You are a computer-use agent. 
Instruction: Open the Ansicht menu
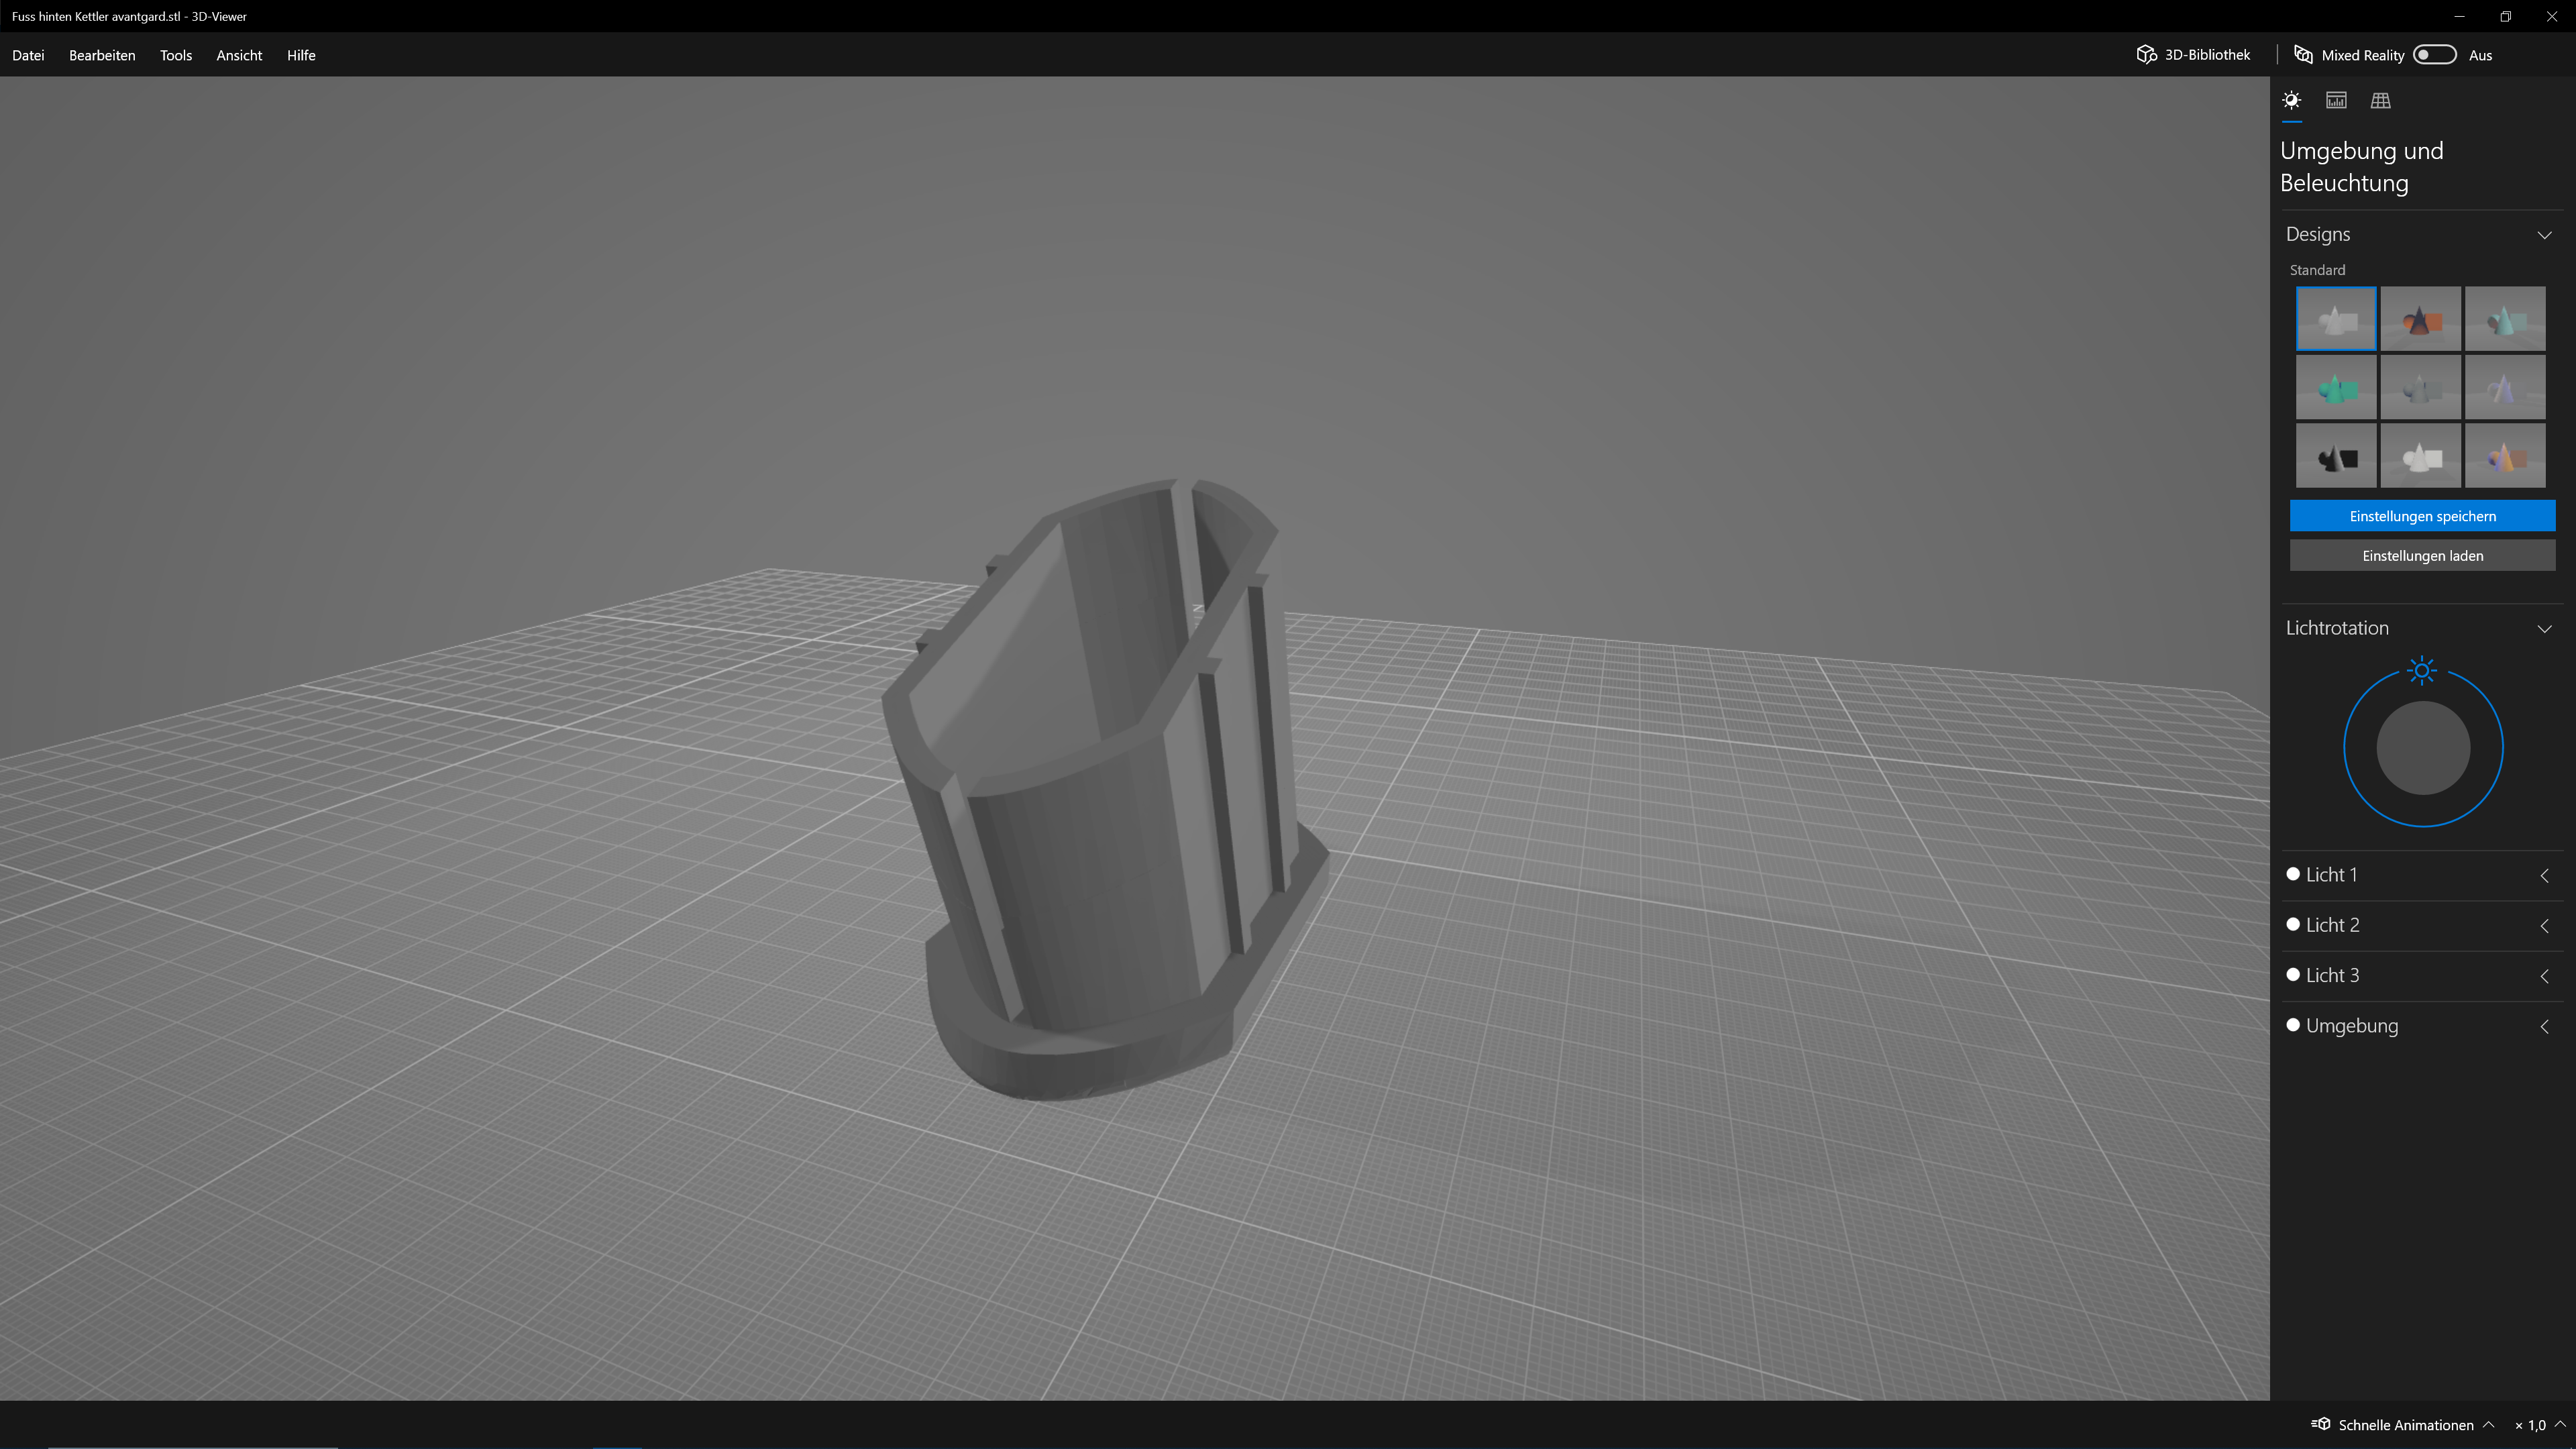(x=239, y=55)
